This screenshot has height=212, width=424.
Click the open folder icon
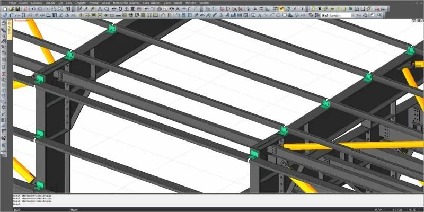[x=11, y=9]
